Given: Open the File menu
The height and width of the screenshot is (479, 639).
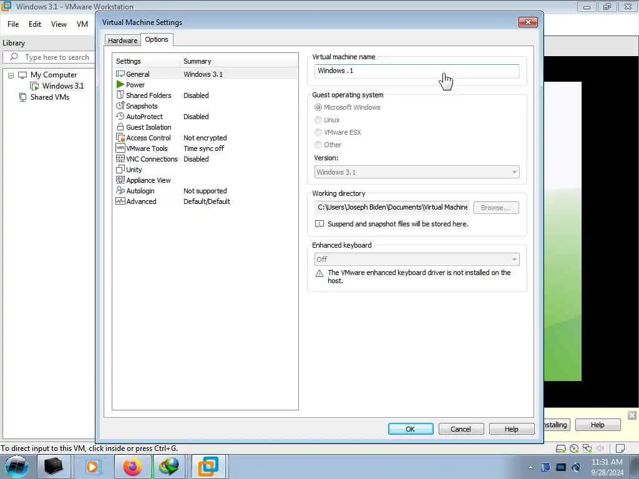Looking at the screenshot, I should tap(13, 24).
